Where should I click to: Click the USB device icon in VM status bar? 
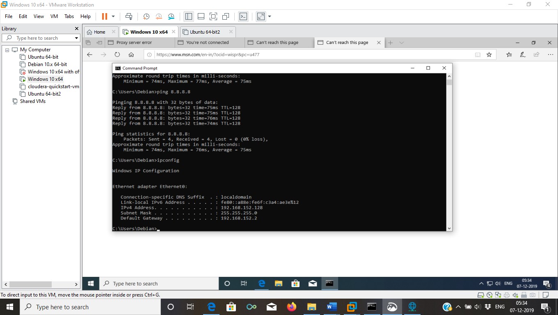coord(524,295)
